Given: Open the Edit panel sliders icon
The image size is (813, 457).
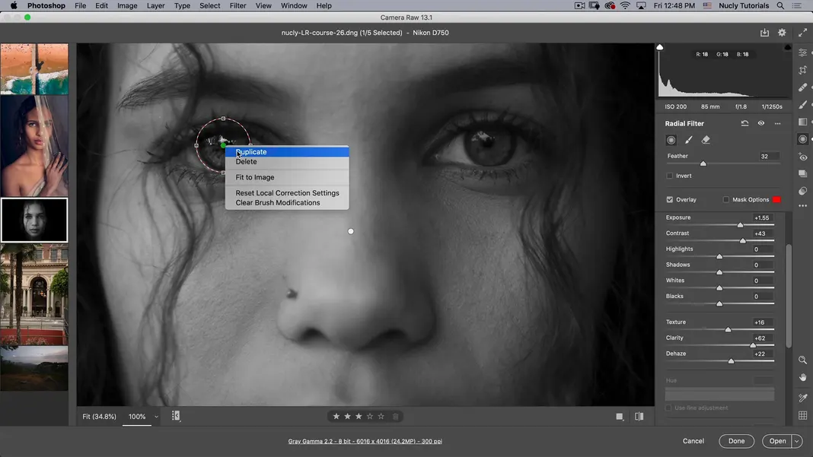Looking at the screenshot, I should tap(802, 53).
